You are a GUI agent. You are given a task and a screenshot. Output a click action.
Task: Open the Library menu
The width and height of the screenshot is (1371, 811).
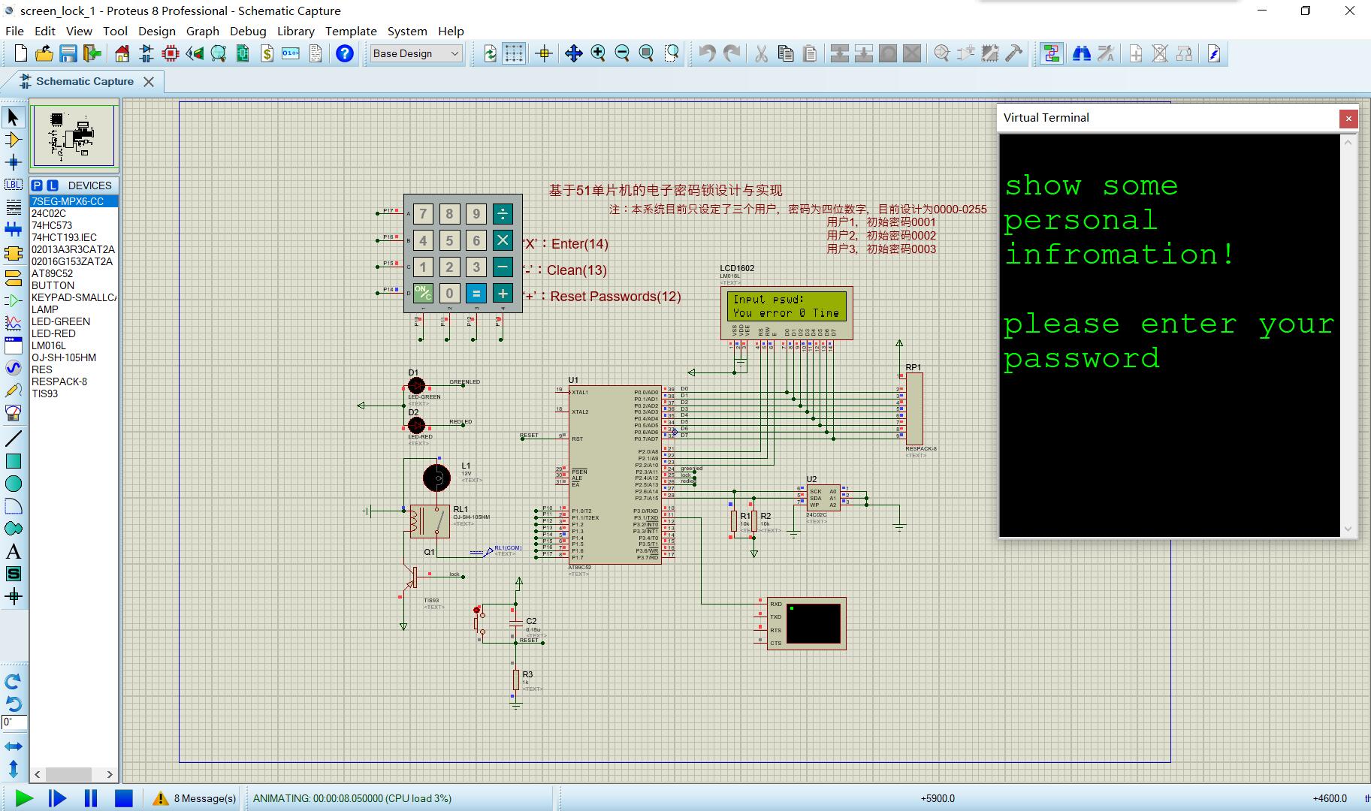click(296, 31)
